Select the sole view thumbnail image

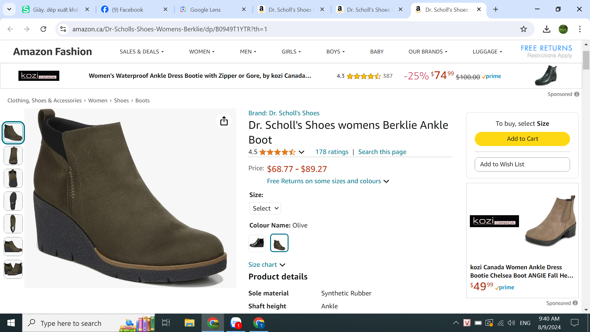pyautogui.click(x=13, y=201)
